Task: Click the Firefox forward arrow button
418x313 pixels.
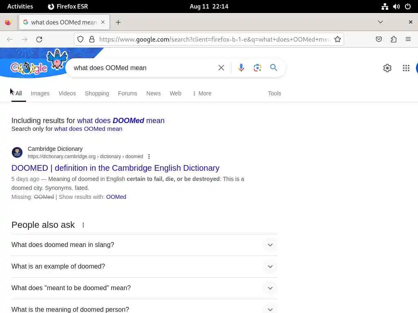Action: pos(24,40)
